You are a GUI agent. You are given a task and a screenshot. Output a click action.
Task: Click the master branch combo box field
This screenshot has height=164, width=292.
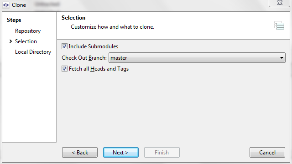point(197,58)
